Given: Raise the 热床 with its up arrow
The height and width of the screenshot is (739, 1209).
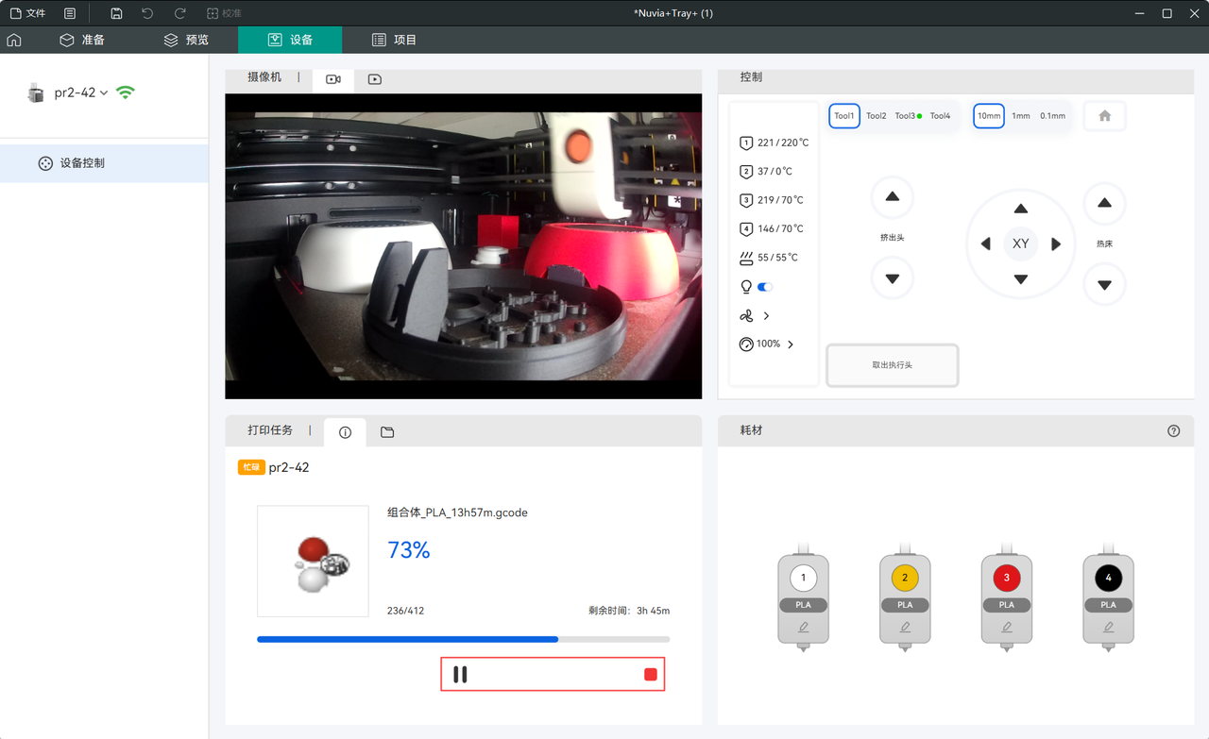Looking at the screenshot, I should (1104, 203).
